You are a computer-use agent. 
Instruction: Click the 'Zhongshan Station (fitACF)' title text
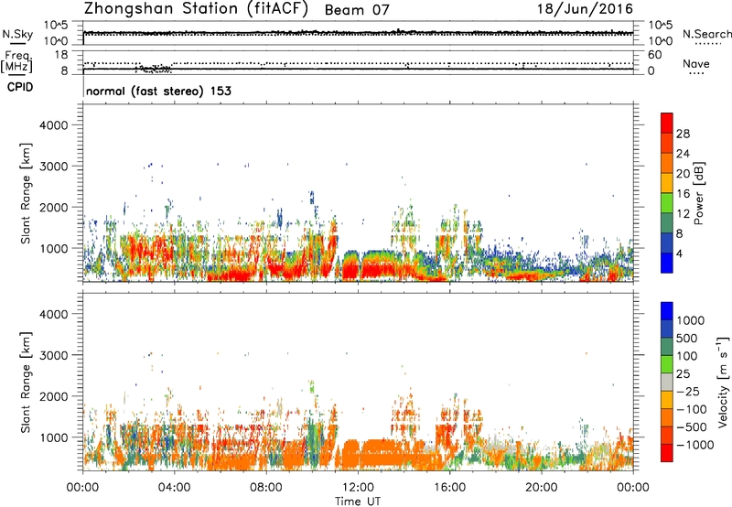point(196,9)
